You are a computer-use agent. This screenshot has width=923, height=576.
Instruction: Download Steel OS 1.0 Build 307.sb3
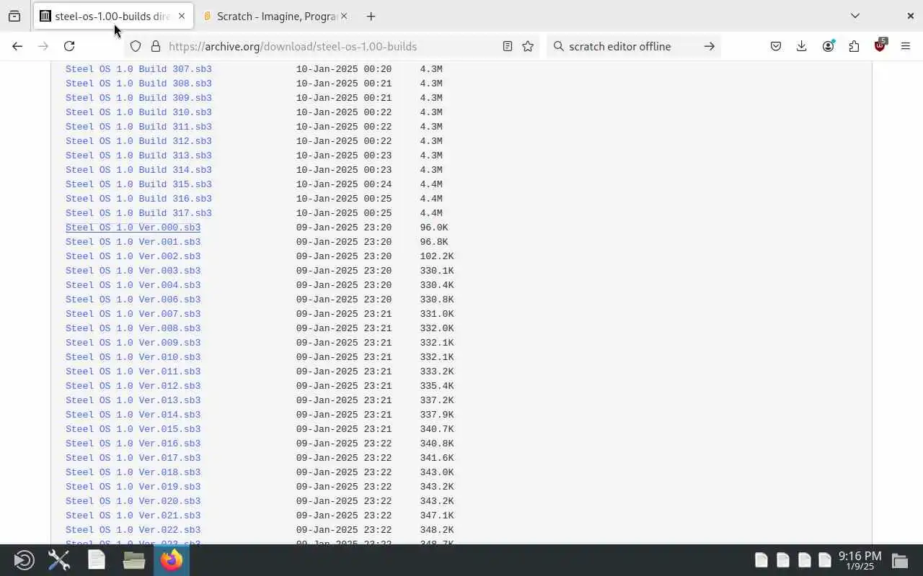(138, 69)
